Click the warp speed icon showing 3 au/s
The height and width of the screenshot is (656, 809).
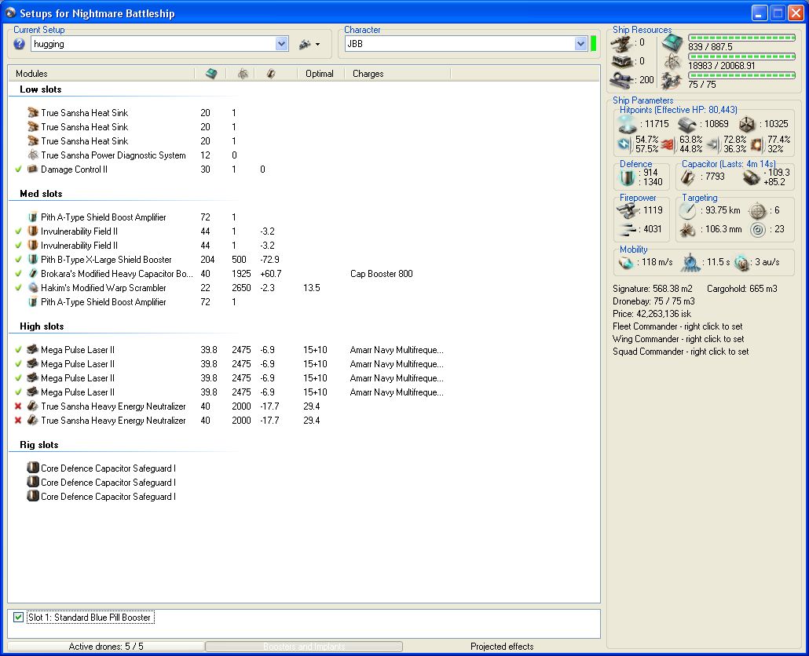[741, 262]
